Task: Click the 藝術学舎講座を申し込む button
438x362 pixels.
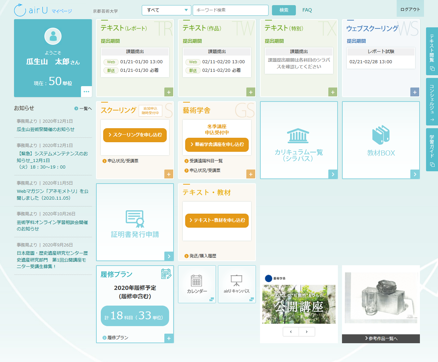Action: tap(217, 145)
